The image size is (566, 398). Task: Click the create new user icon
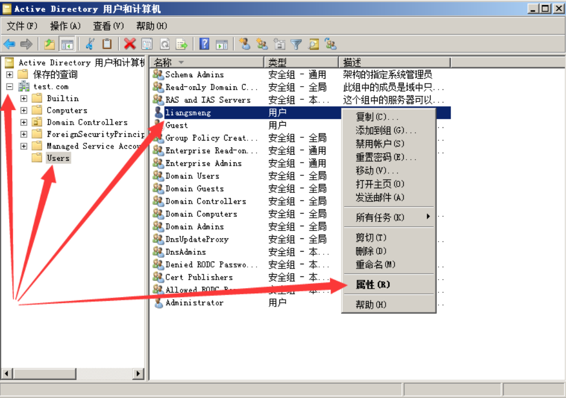click(x=245, y=44)
